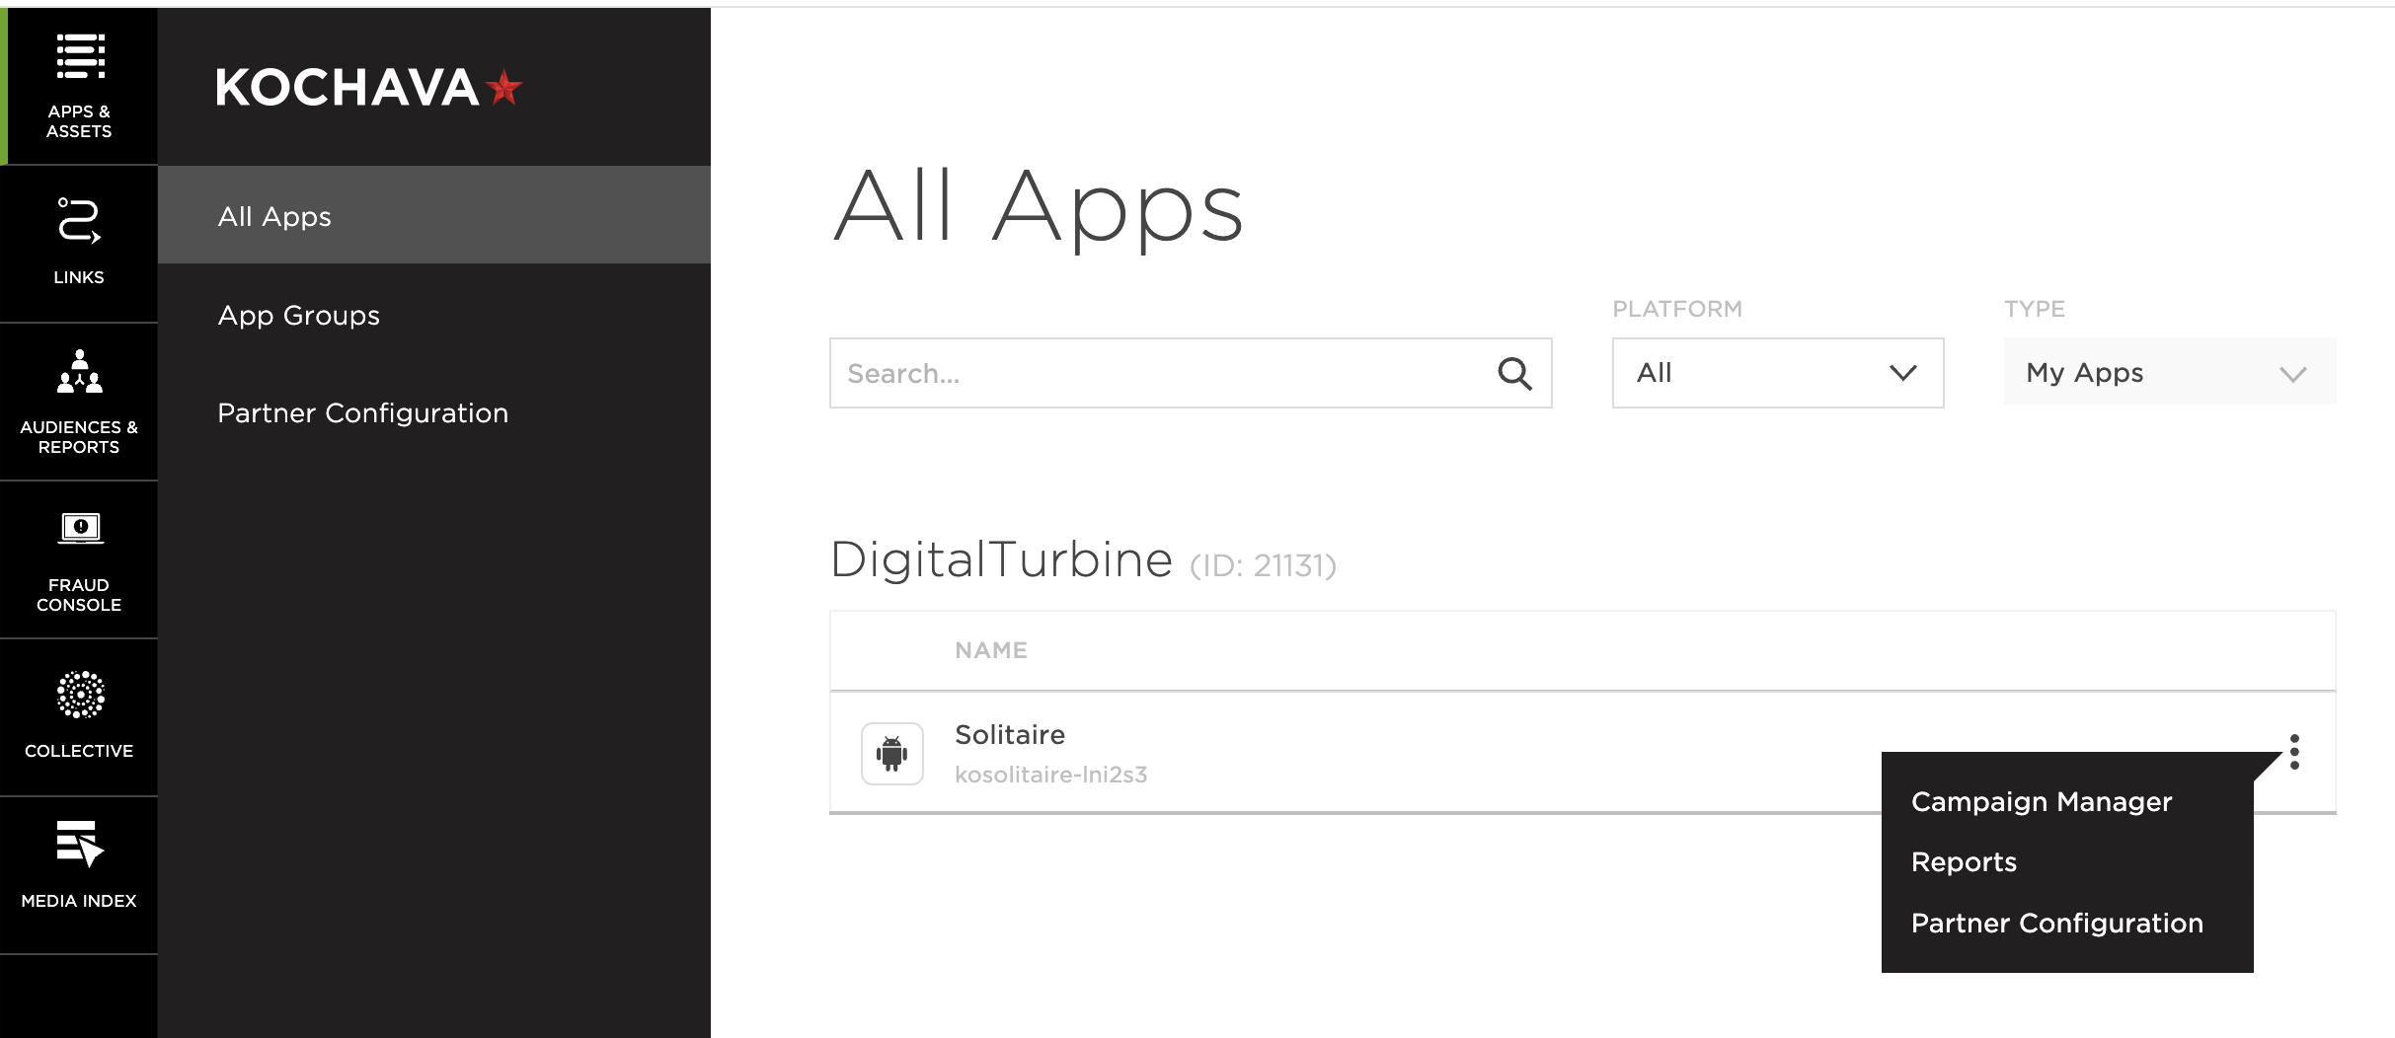Expand the All platform selector
Image resolution: width=2395 pixels, height=1038 pixels.
click(1776, 372)
